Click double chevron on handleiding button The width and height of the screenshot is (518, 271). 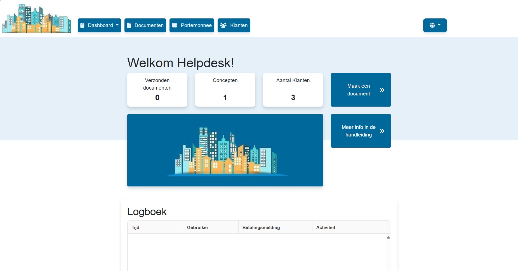click(382, 131)
